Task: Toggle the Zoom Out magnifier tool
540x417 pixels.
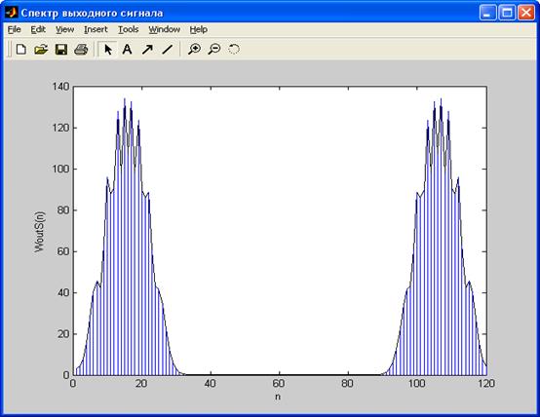Action: coord(214,50)
